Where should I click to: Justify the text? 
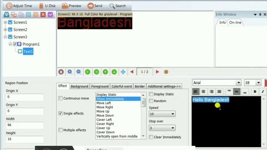click(x=219, y=92)
